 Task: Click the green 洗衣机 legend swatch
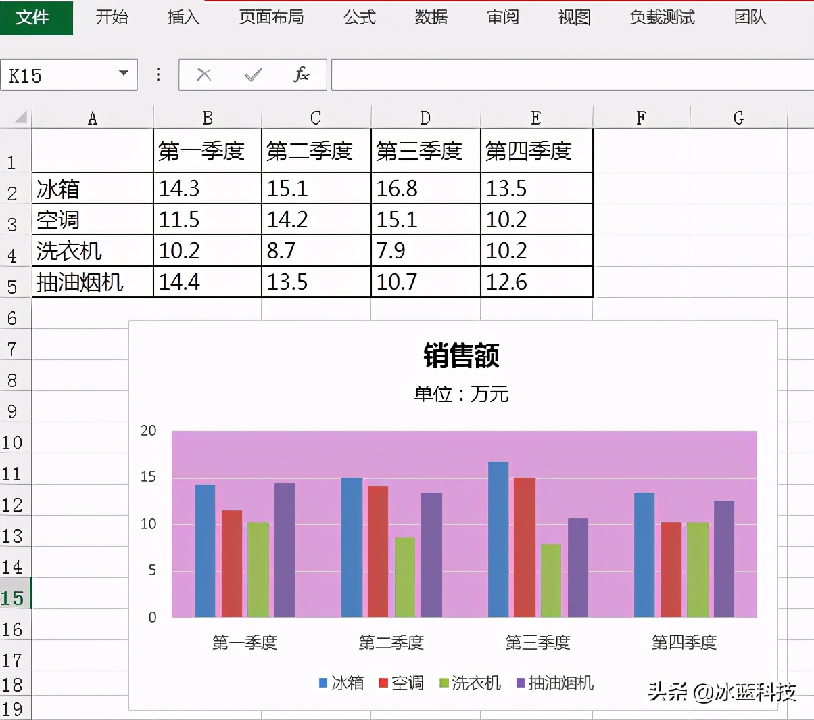click(x=444, y=683)
